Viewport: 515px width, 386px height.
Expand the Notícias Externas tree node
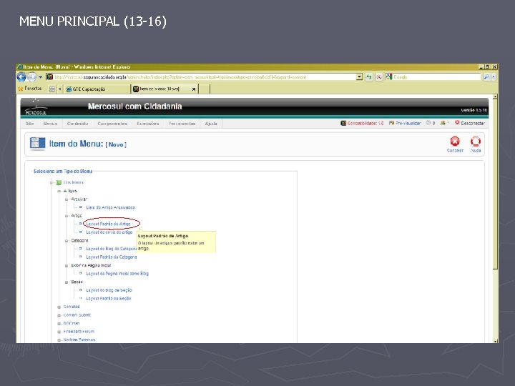point(59,340)
